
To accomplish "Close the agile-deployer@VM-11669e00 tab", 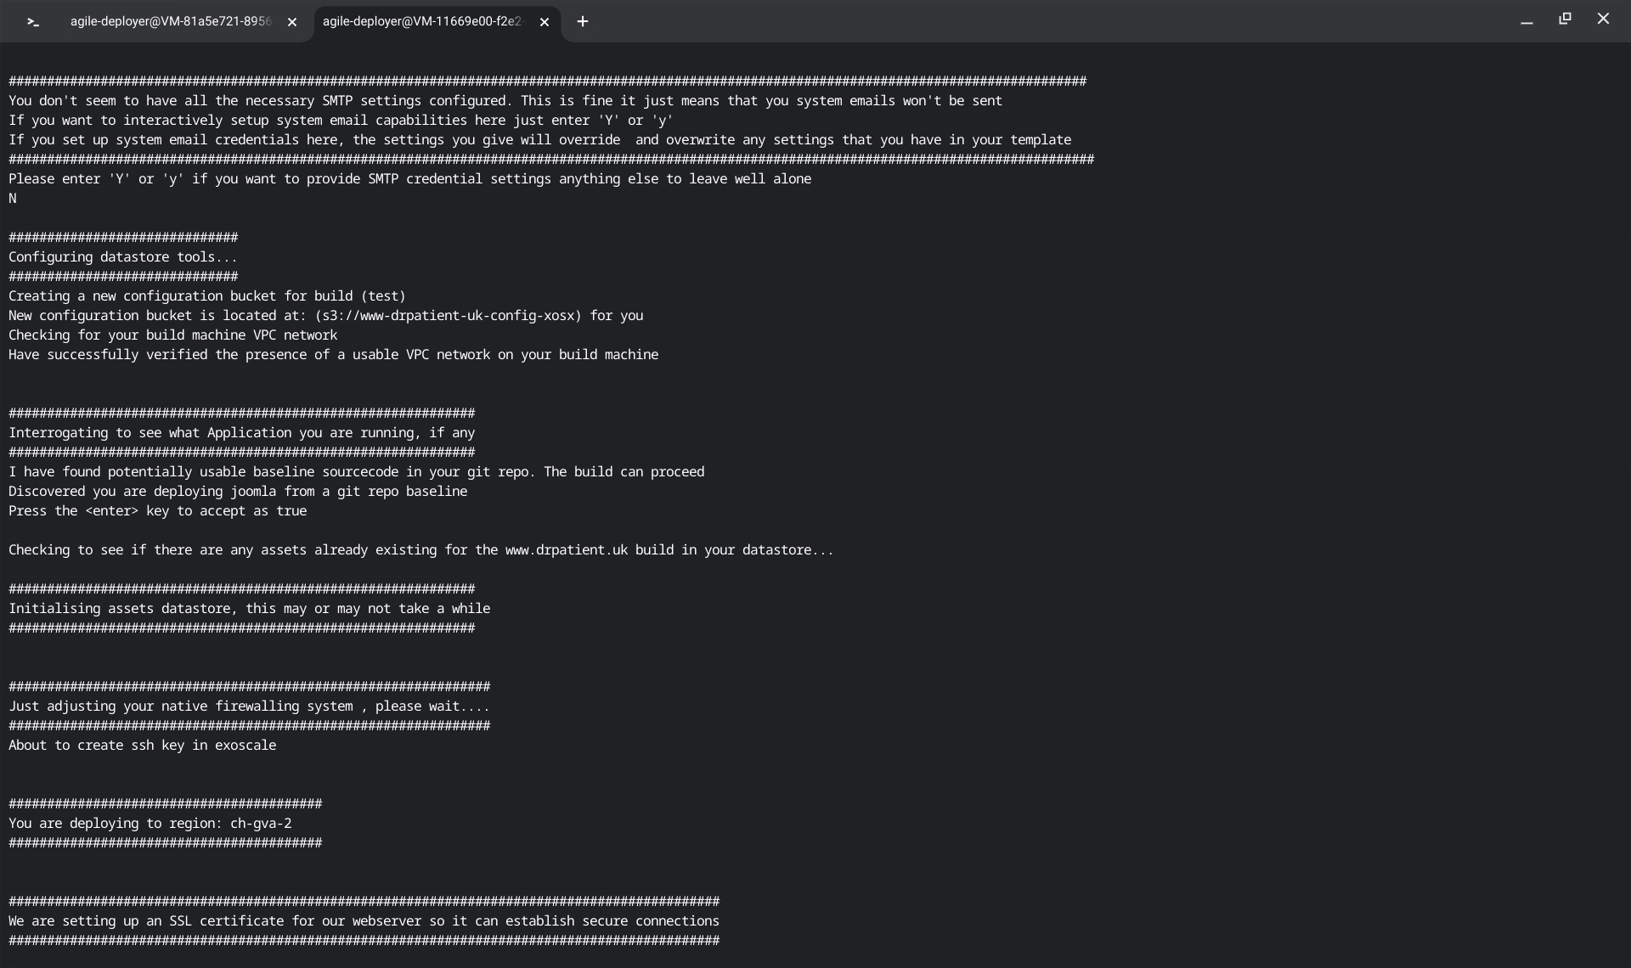I will click(545, 22).
